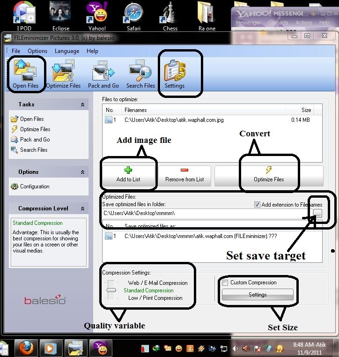Open the Language menu
The width and height of the screenshot is (339, 357).
point(66,51)
